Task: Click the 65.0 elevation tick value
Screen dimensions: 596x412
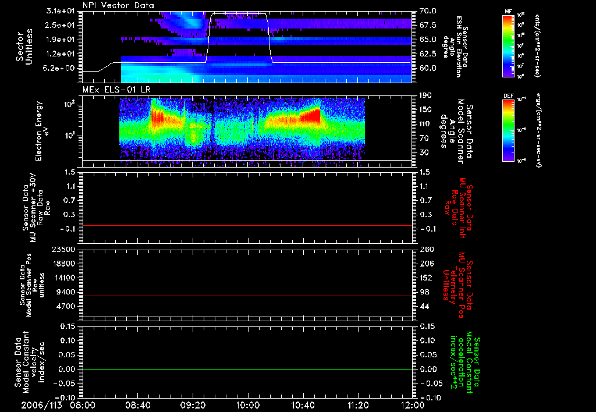Action: click(x=428, y=40)
